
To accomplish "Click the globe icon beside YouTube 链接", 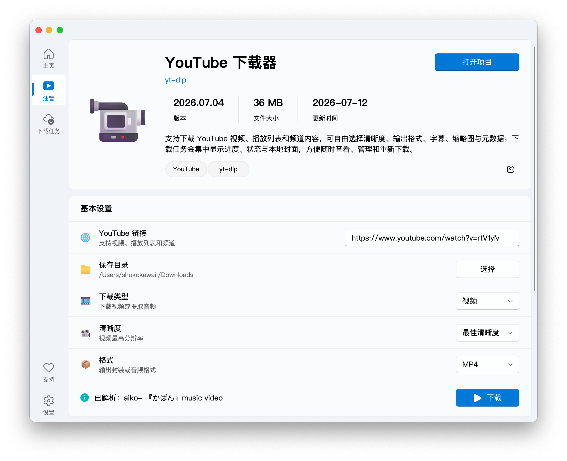I will (x=86, y=237).
